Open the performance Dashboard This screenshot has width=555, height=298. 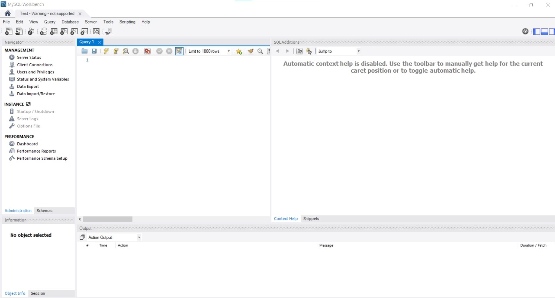click(27, 144)
